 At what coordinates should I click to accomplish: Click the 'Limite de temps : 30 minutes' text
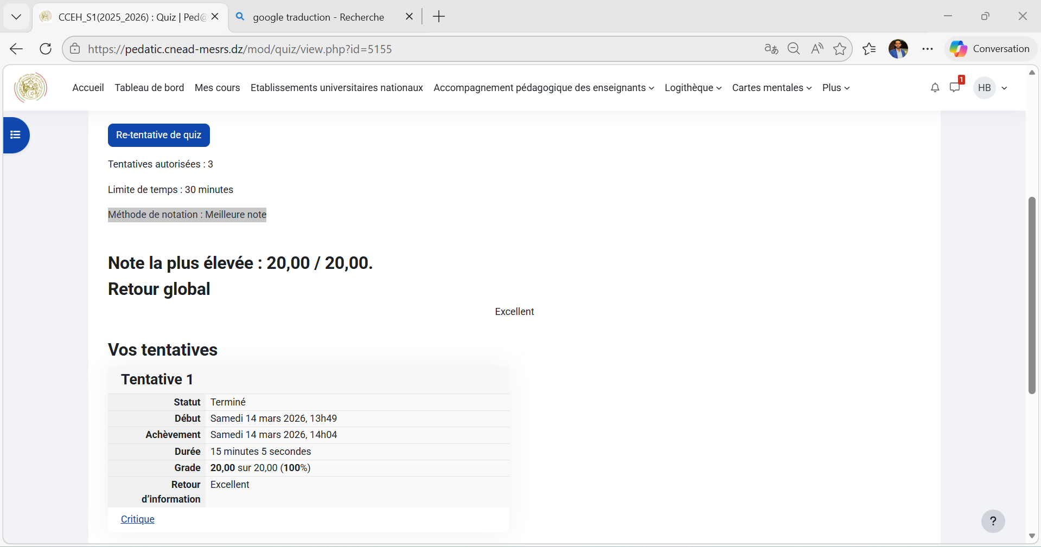pos(170,190)
